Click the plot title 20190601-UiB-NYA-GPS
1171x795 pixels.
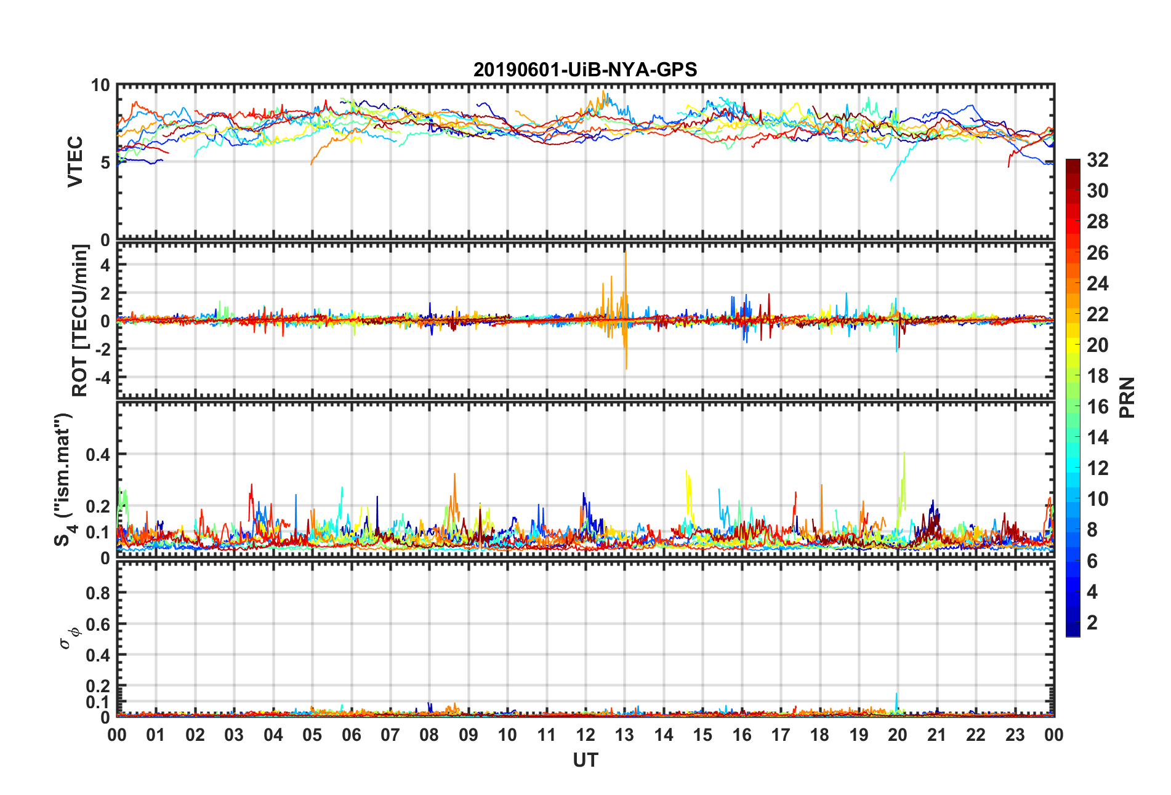585,70
